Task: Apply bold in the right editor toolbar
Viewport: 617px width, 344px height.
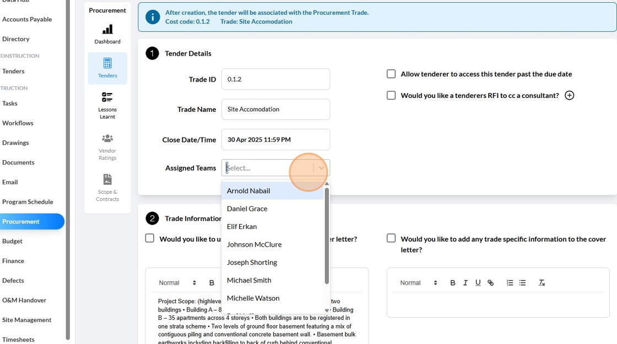Action: click(x=452, y=283)
